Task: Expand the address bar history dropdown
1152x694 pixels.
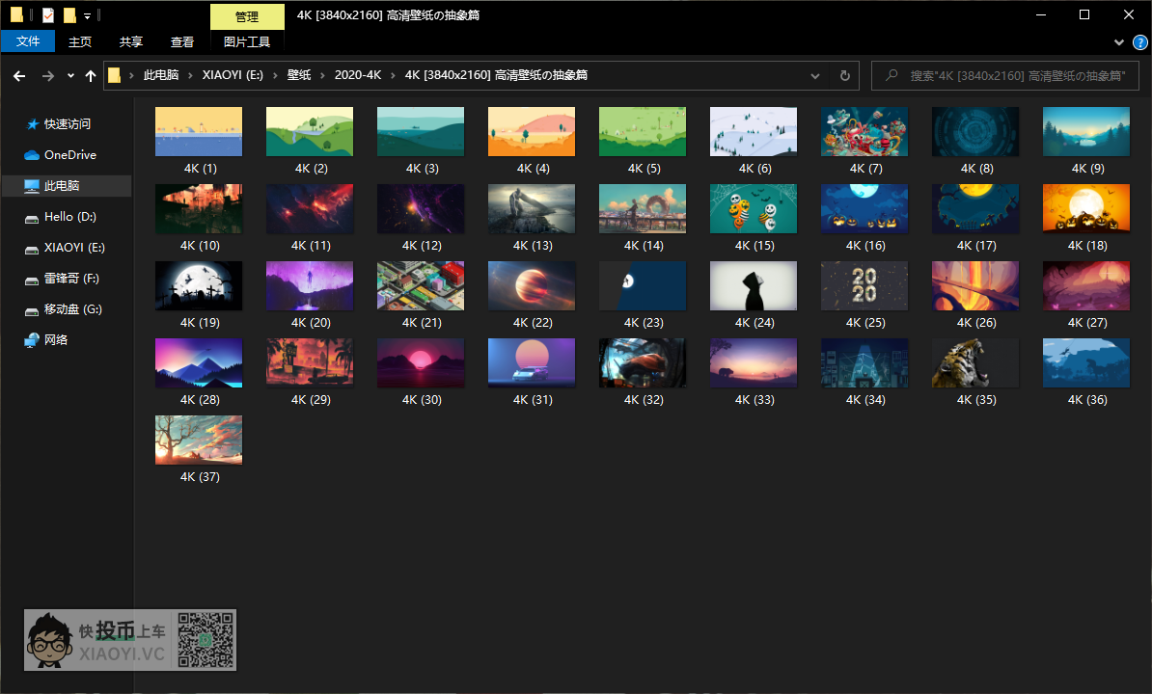Action: 815,75
